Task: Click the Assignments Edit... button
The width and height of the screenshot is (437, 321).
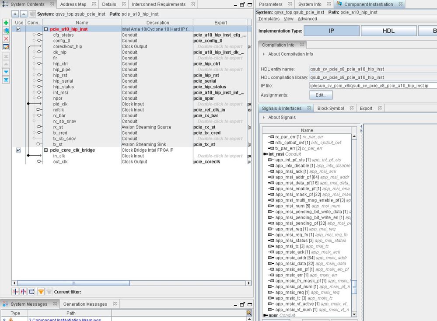Action: tap(321, 95)
